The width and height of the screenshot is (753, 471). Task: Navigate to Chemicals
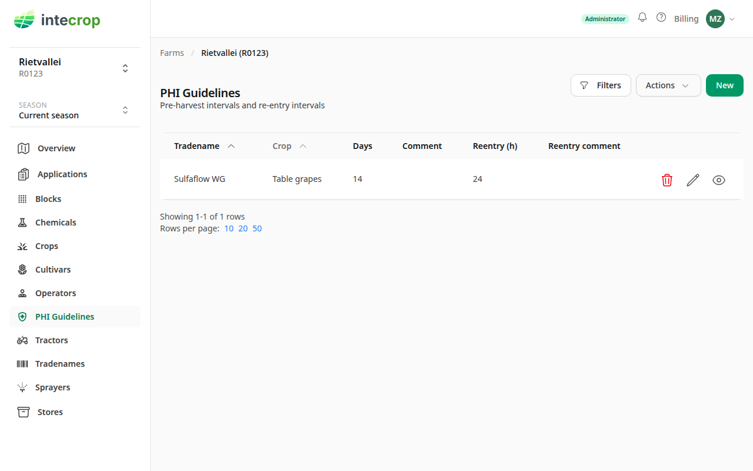coord(75,223)
